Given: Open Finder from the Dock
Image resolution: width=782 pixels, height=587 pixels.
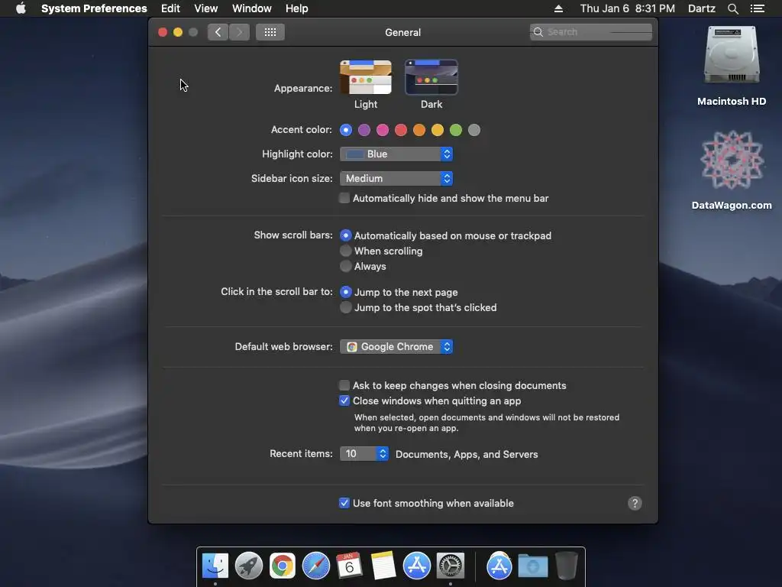Looking at the screenshot, I should (x=215, y=566).
